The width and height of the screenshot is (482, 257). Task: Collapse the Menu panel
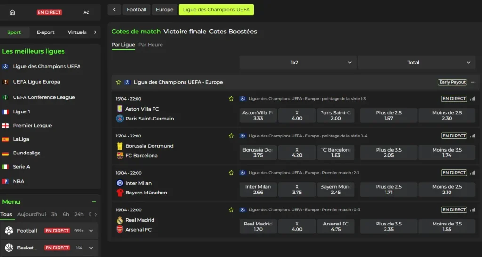click(94, 202)
